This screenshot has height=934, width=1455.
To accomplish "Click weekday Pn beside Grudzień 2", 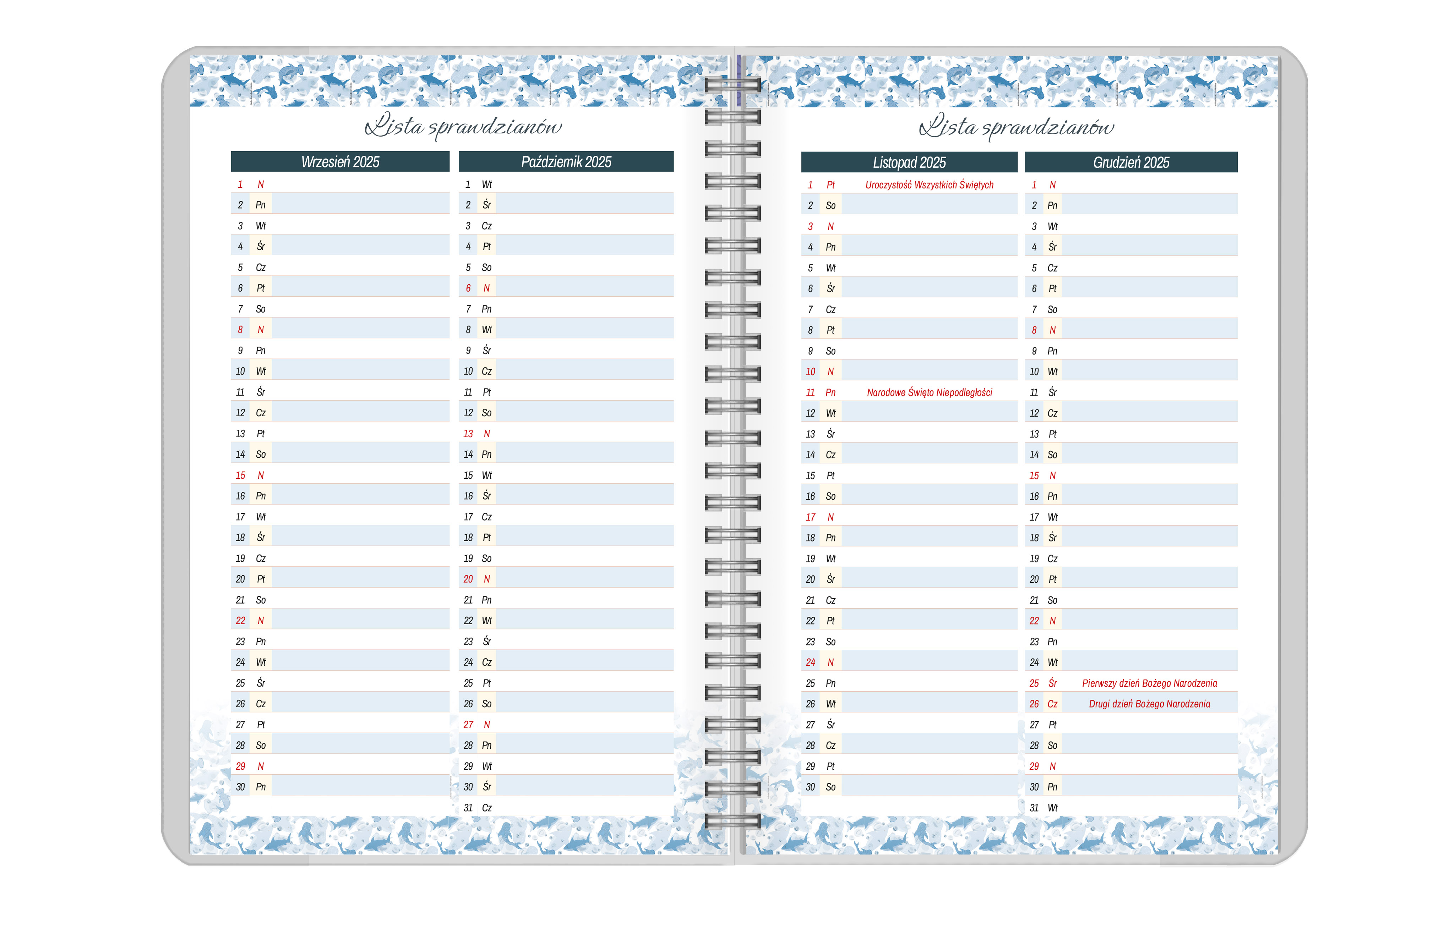I will point(1052,205).
